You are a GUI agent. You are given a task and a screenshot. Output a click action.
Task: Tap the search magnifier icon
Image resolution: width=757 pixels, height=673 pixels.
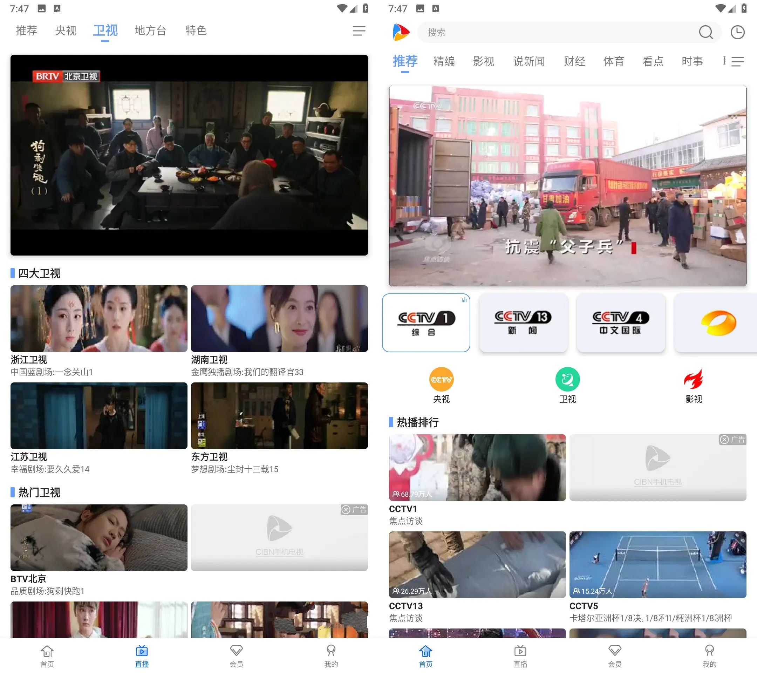coord(705,32)
